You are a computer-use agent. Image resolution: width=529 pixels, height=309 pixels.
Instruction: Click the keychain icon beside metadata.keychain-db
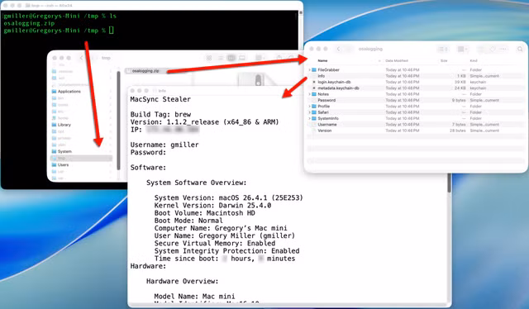[x=314, y=88]
